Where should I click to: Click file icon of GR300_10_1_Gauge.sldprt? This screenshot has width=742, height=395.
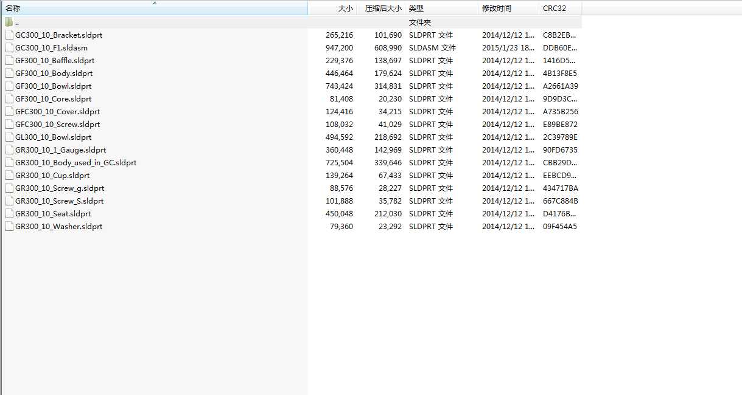[9, 149]
